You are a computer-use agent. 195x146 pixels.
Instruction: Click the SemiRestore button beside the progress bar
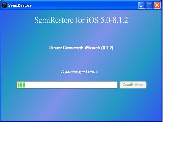[x=133, y=85]
